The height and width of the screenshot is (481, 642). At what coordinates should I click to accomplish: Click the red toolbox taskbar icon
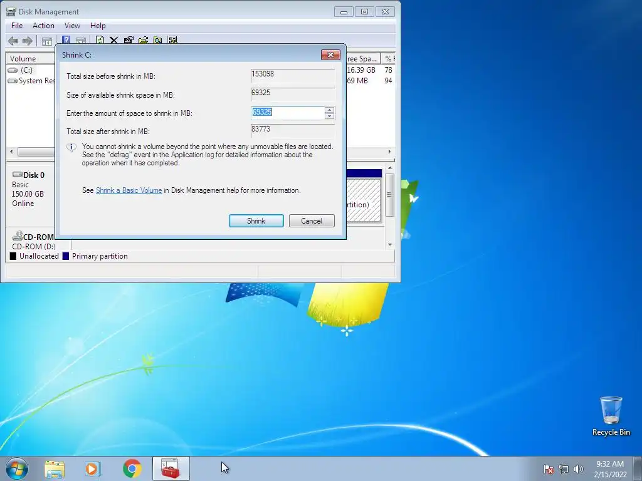tap(171, 468)
